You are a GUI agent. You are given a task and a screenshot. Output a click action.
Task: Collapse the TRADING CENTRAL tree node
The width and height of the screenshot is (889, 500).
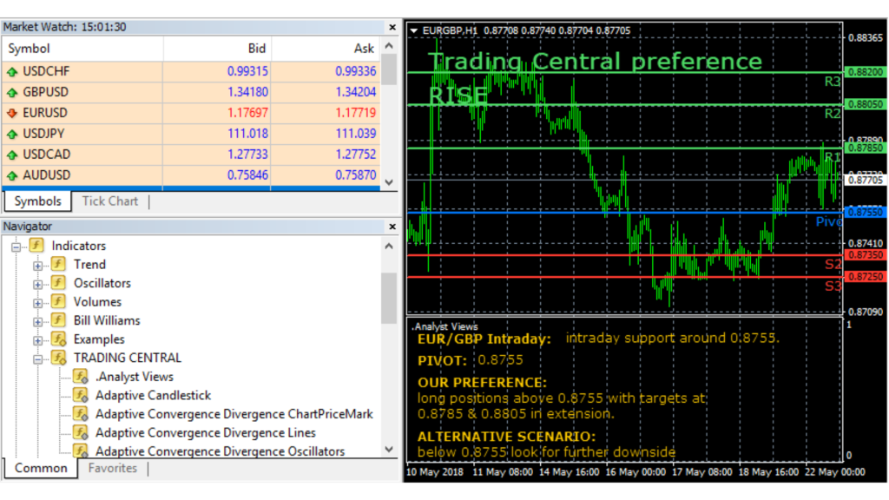pyautogui.click(x=37, y=359)
